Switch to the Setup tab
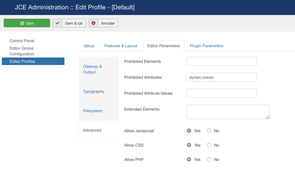The width and height of the screenshot is (295, 190). tap(89, 46)
